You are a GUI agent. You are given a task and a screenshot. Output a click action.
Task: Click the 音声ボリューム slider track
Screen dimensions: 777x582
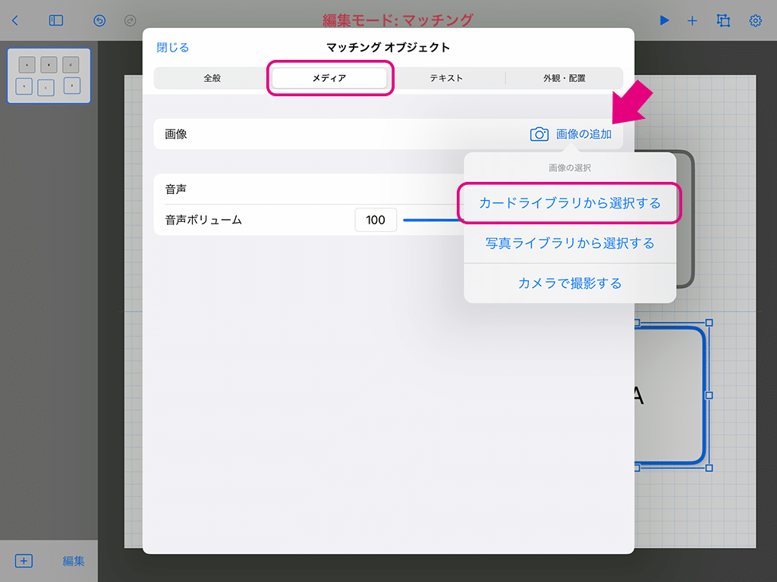[x=433, y=220]
